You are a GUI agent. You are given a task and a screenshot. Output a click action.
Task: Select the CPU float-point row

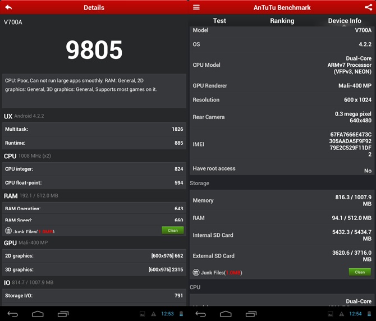coord(94,183)
